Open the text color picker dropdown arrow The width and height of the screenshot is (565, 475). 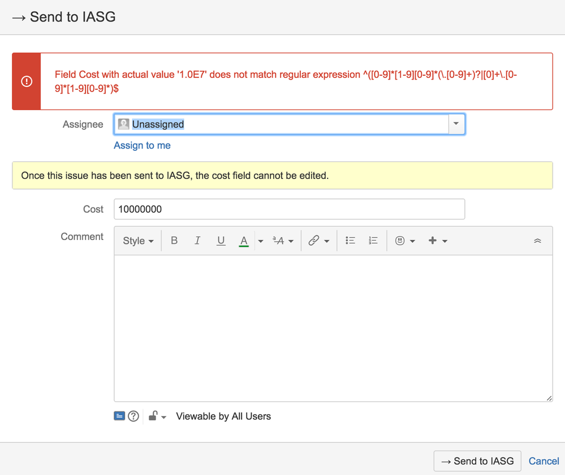[261, 241]
